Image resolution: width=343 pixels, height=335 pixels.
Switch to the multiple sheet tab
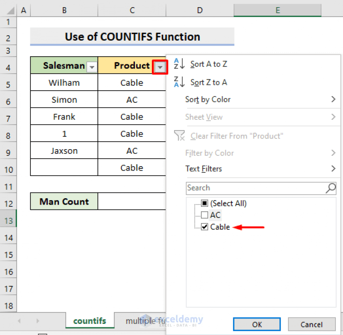point(140,321)
